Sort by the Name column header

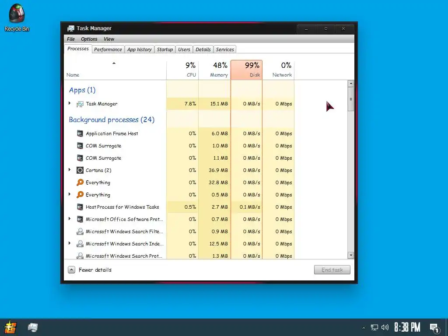tap(115, 70)
